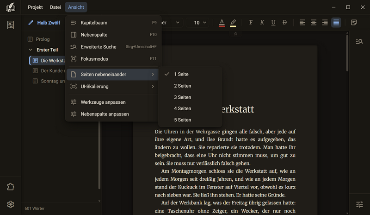This screenshot has width=370, height=215.
Task: Open the font family dropdown
Action: tap(172, 23)
